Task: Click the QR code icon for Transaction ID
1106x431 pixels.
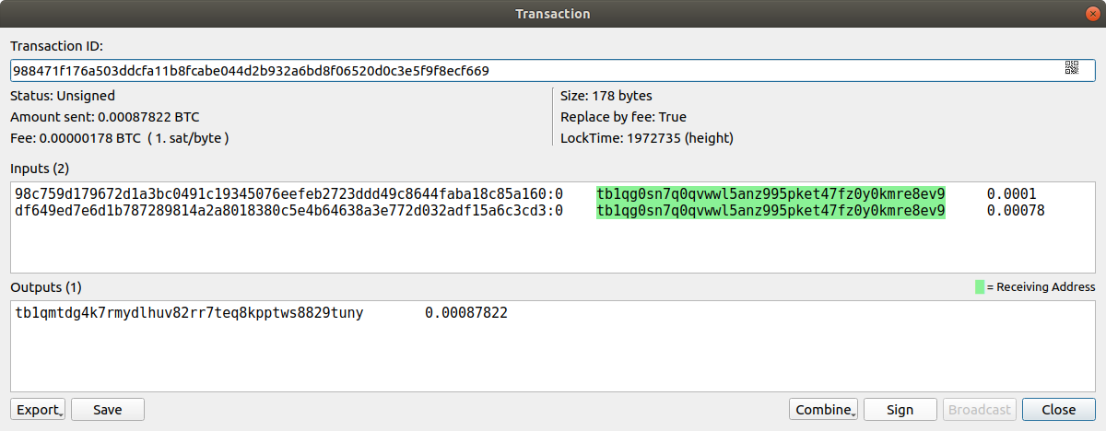Action: [x=1072, y=67]
